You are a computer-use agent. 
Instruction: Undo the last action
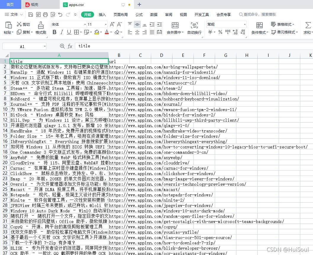pos(60,15)
